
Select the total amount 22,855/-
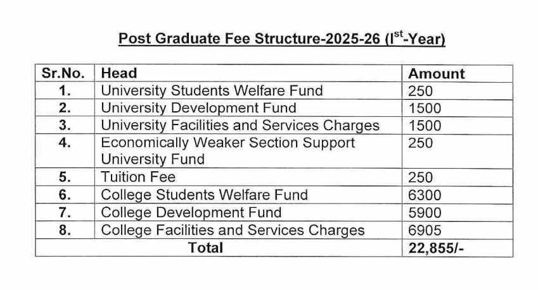[437, 248]
